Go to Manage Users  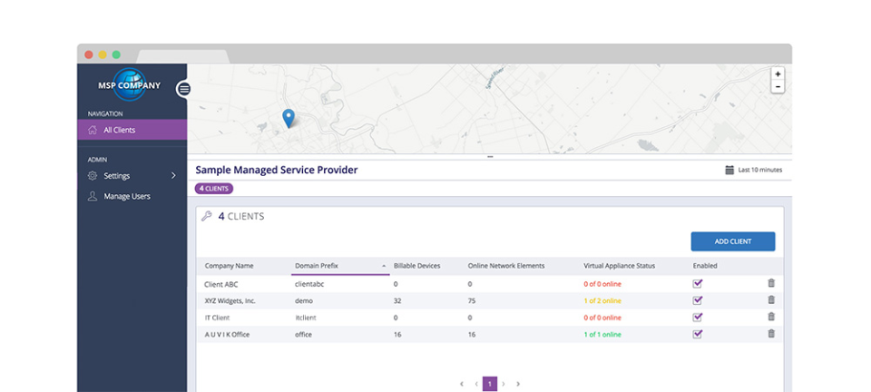[x=126, y=196]
